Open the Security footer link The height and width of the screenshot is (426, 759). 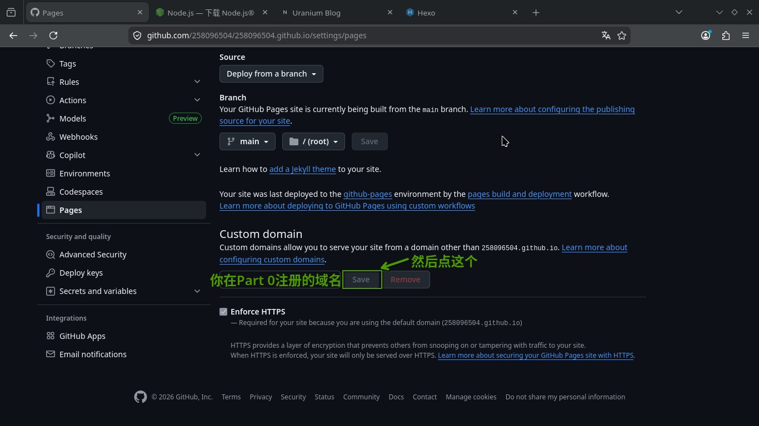coord(293,397)
